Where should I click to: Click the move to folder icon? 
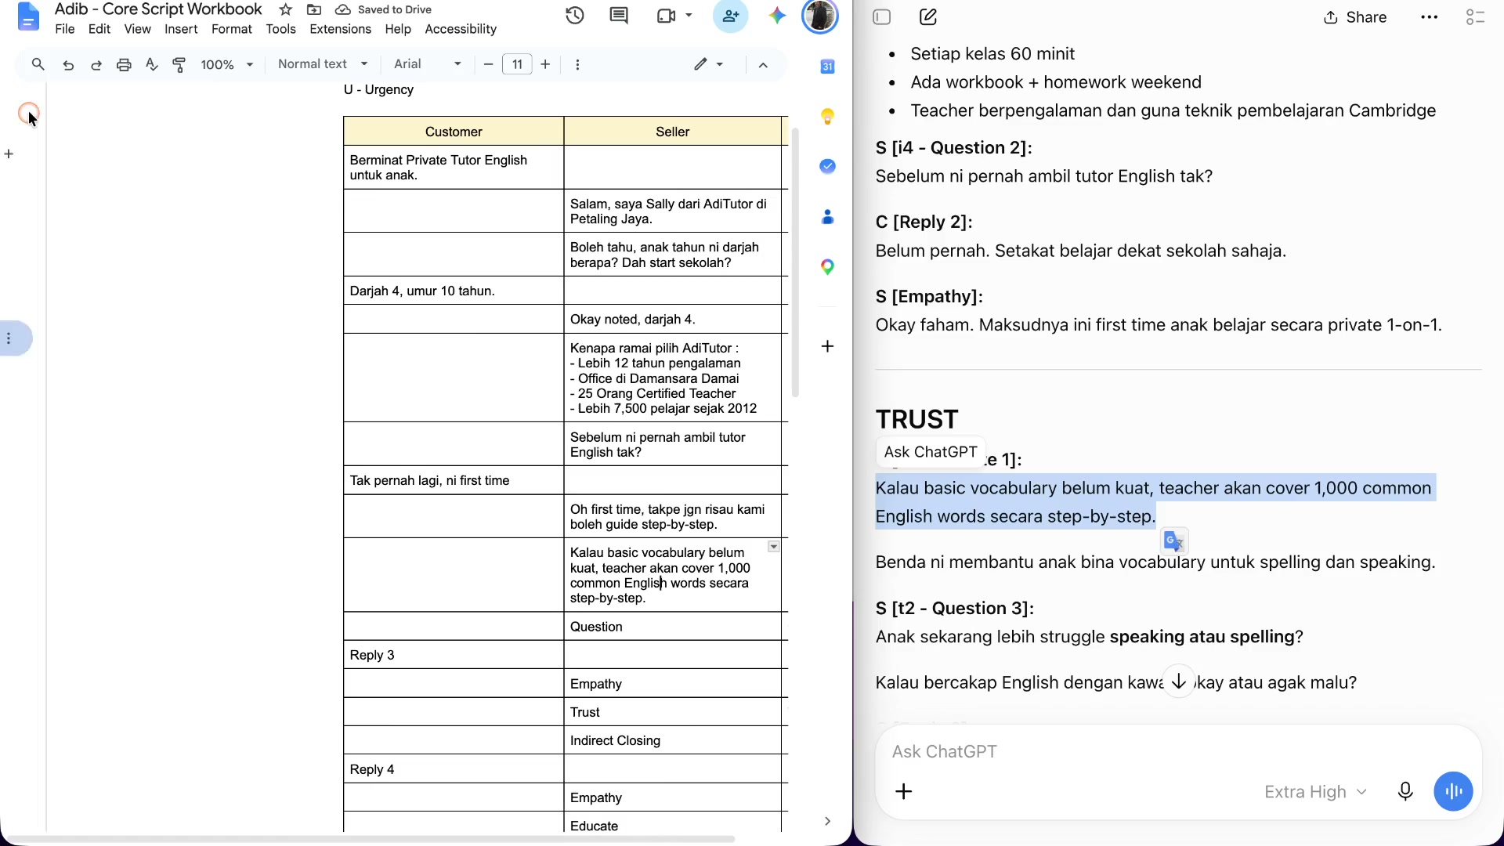tap(314, 9)
